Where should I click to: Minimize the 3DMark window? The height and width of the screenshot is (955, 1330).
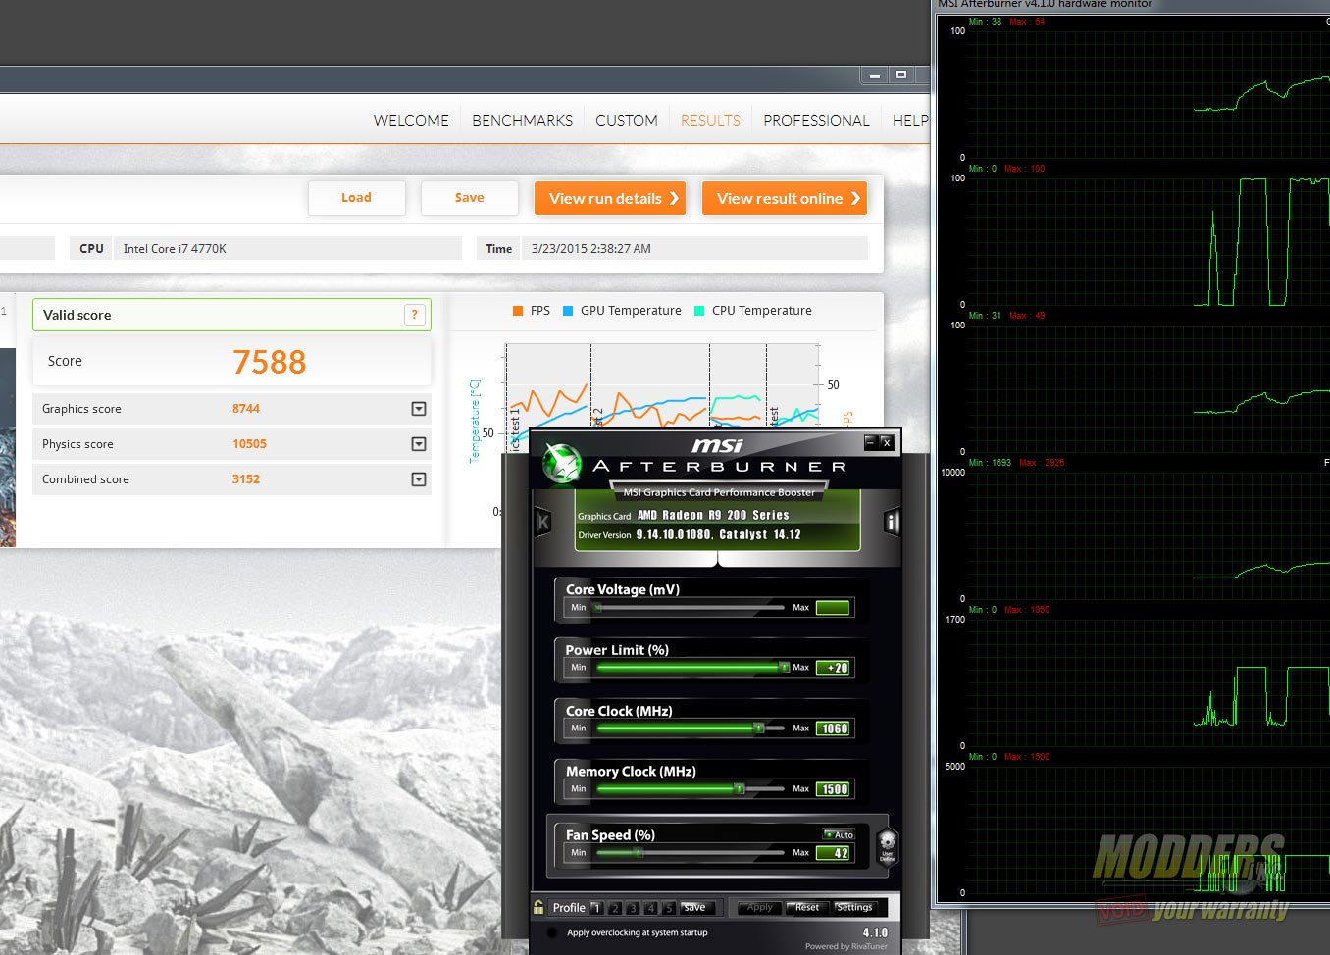pos(875,75)
